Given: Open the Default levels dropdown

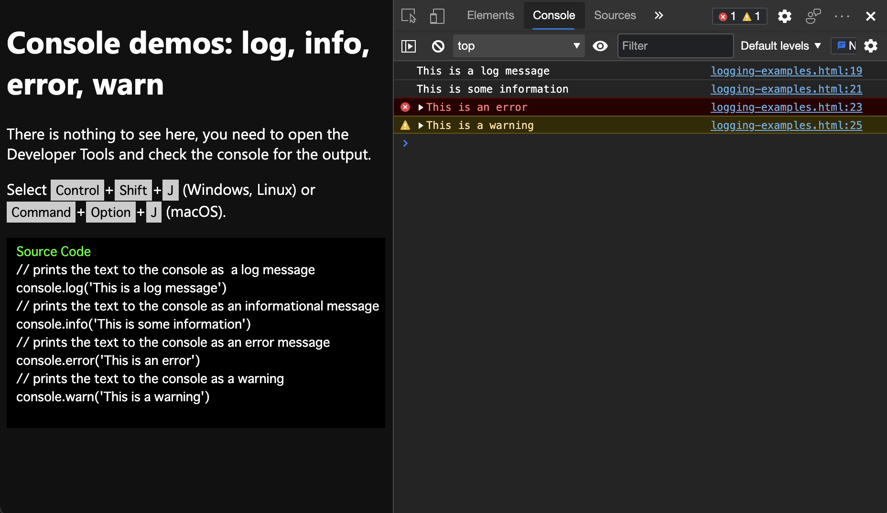Looking at the screenshot, I should click(780, 46).
